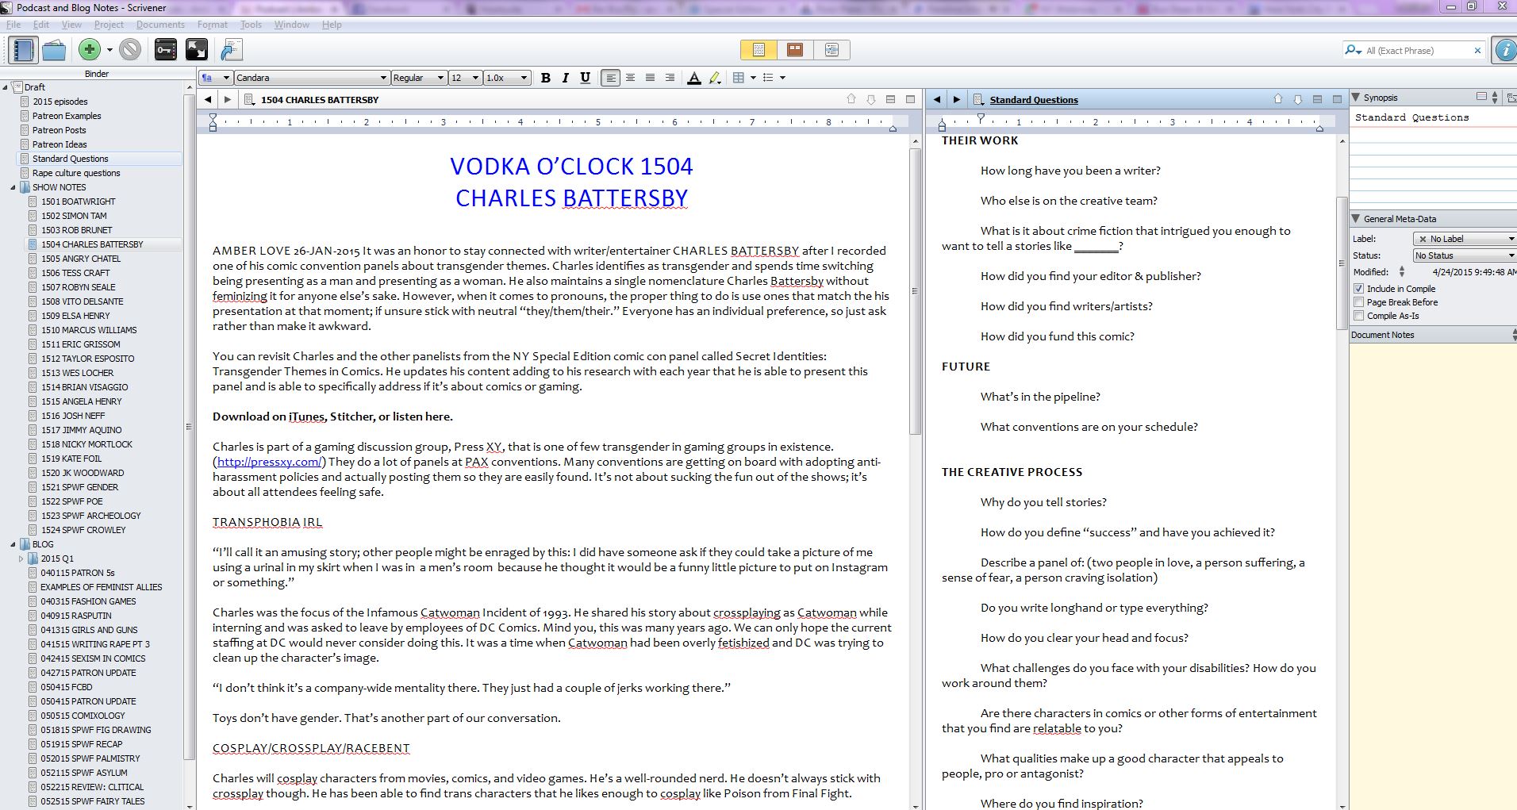Click next document arrow in left editor header
1517x810 pixels.
click(x=871, y=100)
